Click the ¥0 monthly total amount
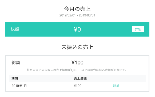This screenshot has width=155, height=97. click(77, 29)
